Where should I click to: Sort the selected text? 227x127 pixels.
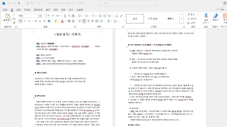(116, 16)
